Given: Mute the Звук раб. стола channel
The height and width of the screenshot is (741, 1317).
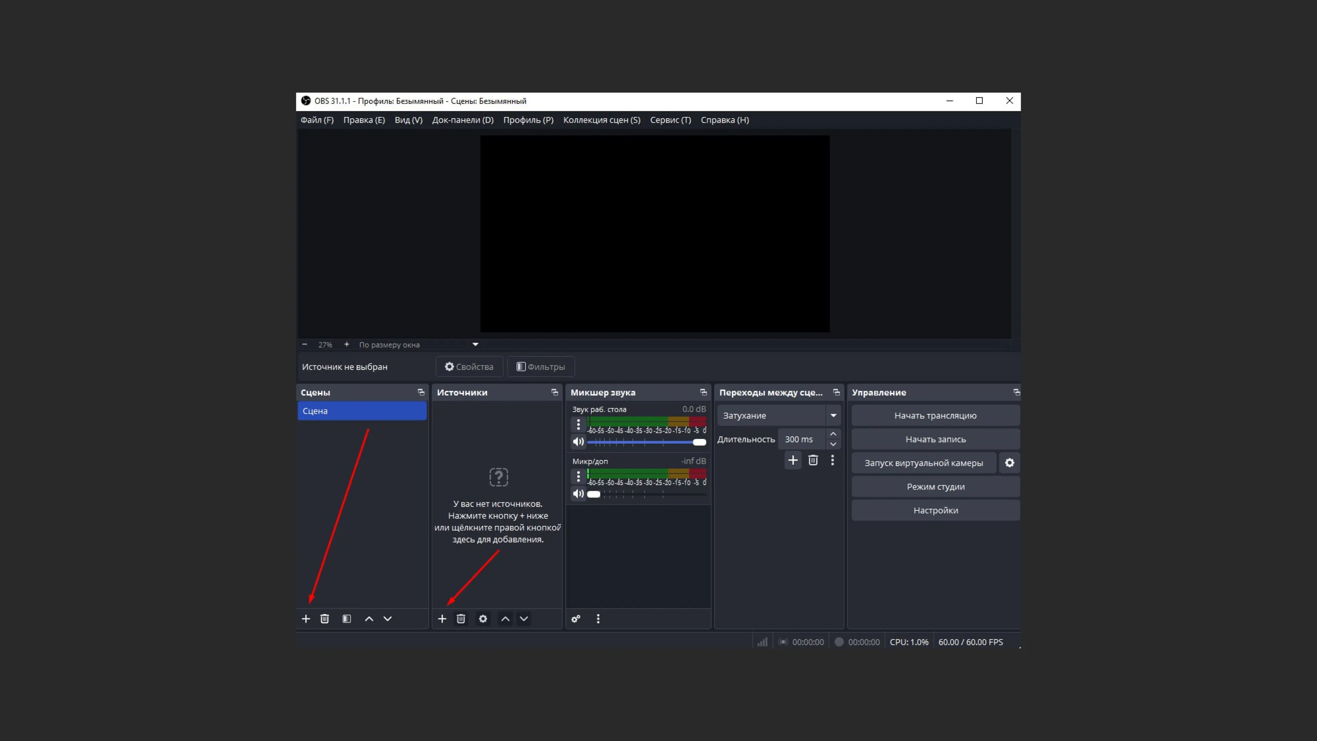Looking at the screenshot, I should click(578, 442).
